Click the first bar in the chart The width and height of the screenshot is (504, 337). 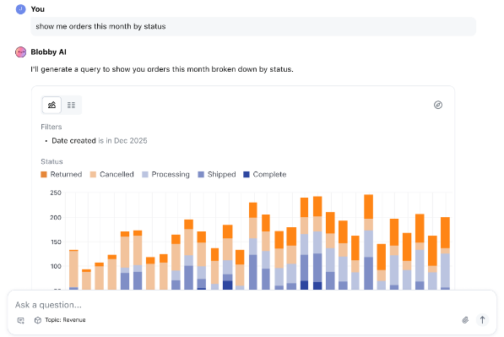pyautogui.click(x=73, y=269)
